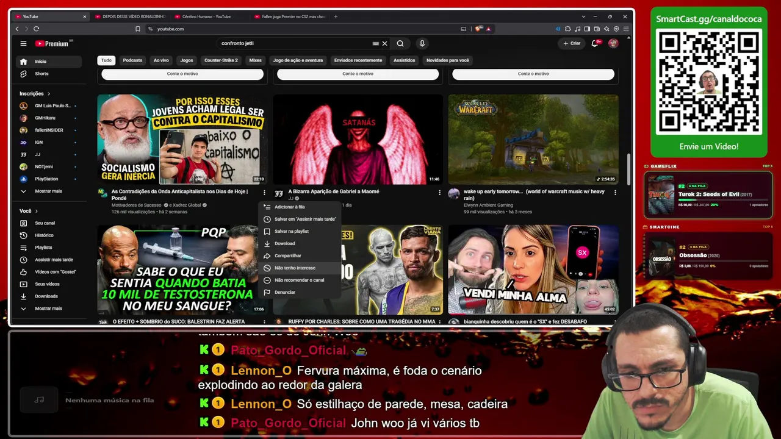Open the JJ channel avatar beside Gabriel video
The height and width of the screenshot is (439, 781).
coord(279,193)
